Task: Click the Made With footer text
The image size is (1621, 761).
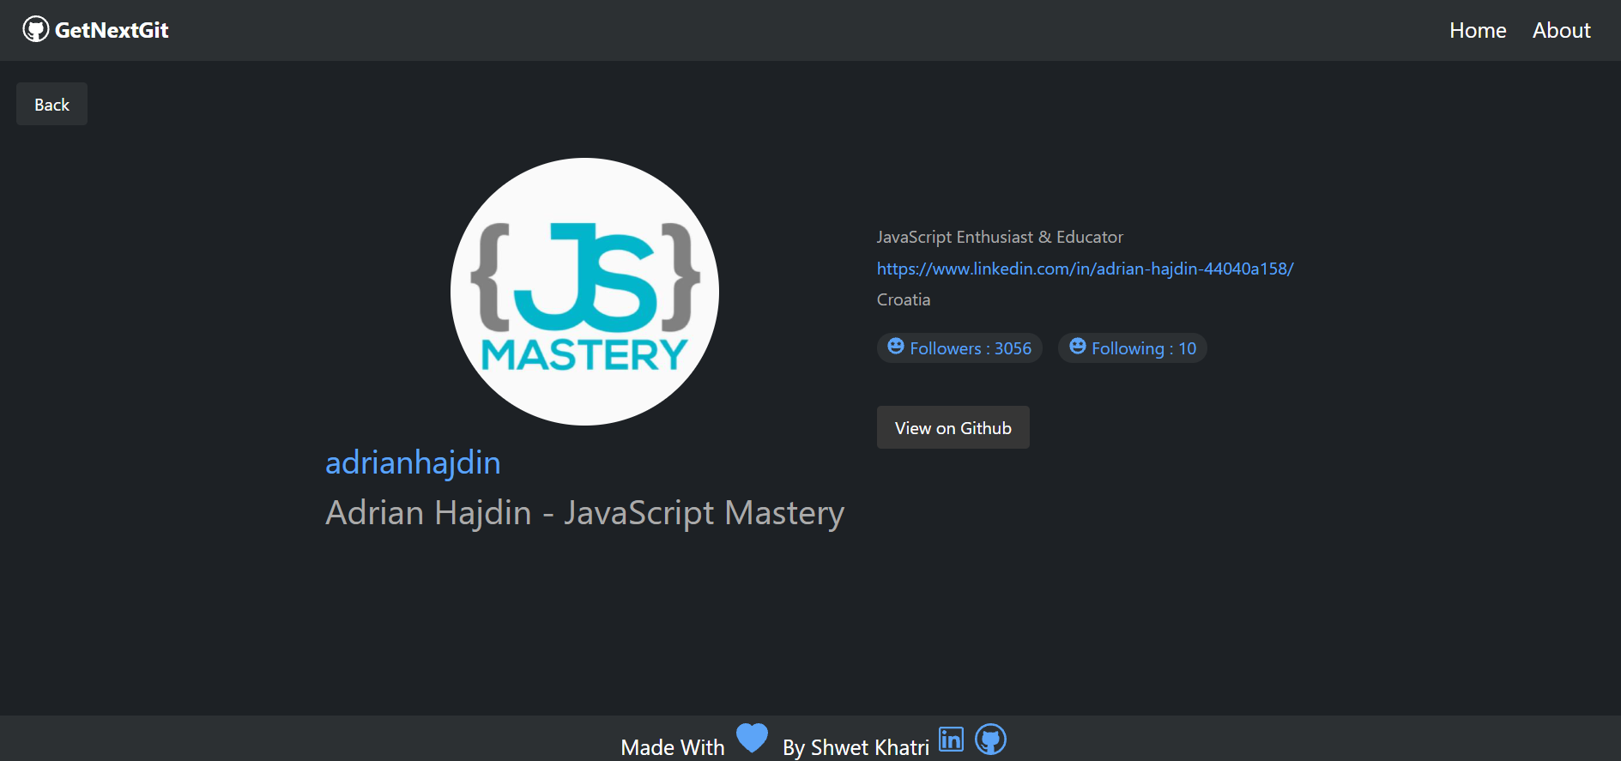Action: [x=673, y=747]
